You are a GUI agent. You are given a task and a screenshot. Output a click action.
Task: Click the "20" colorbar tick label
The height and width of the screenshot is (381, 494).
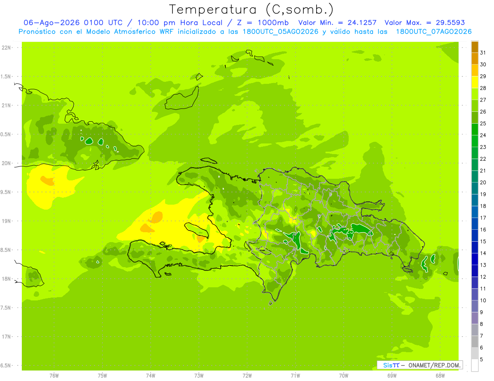pos(483,182)
